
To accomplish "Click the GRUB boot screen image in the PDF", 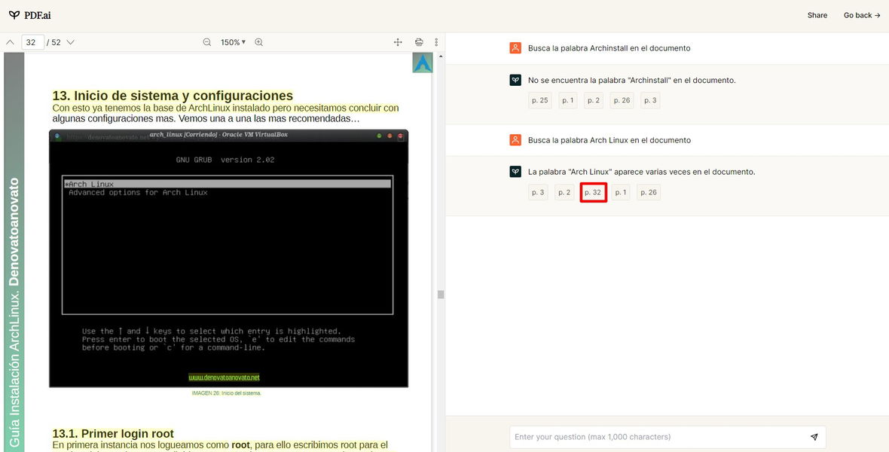I will [228, 258].
